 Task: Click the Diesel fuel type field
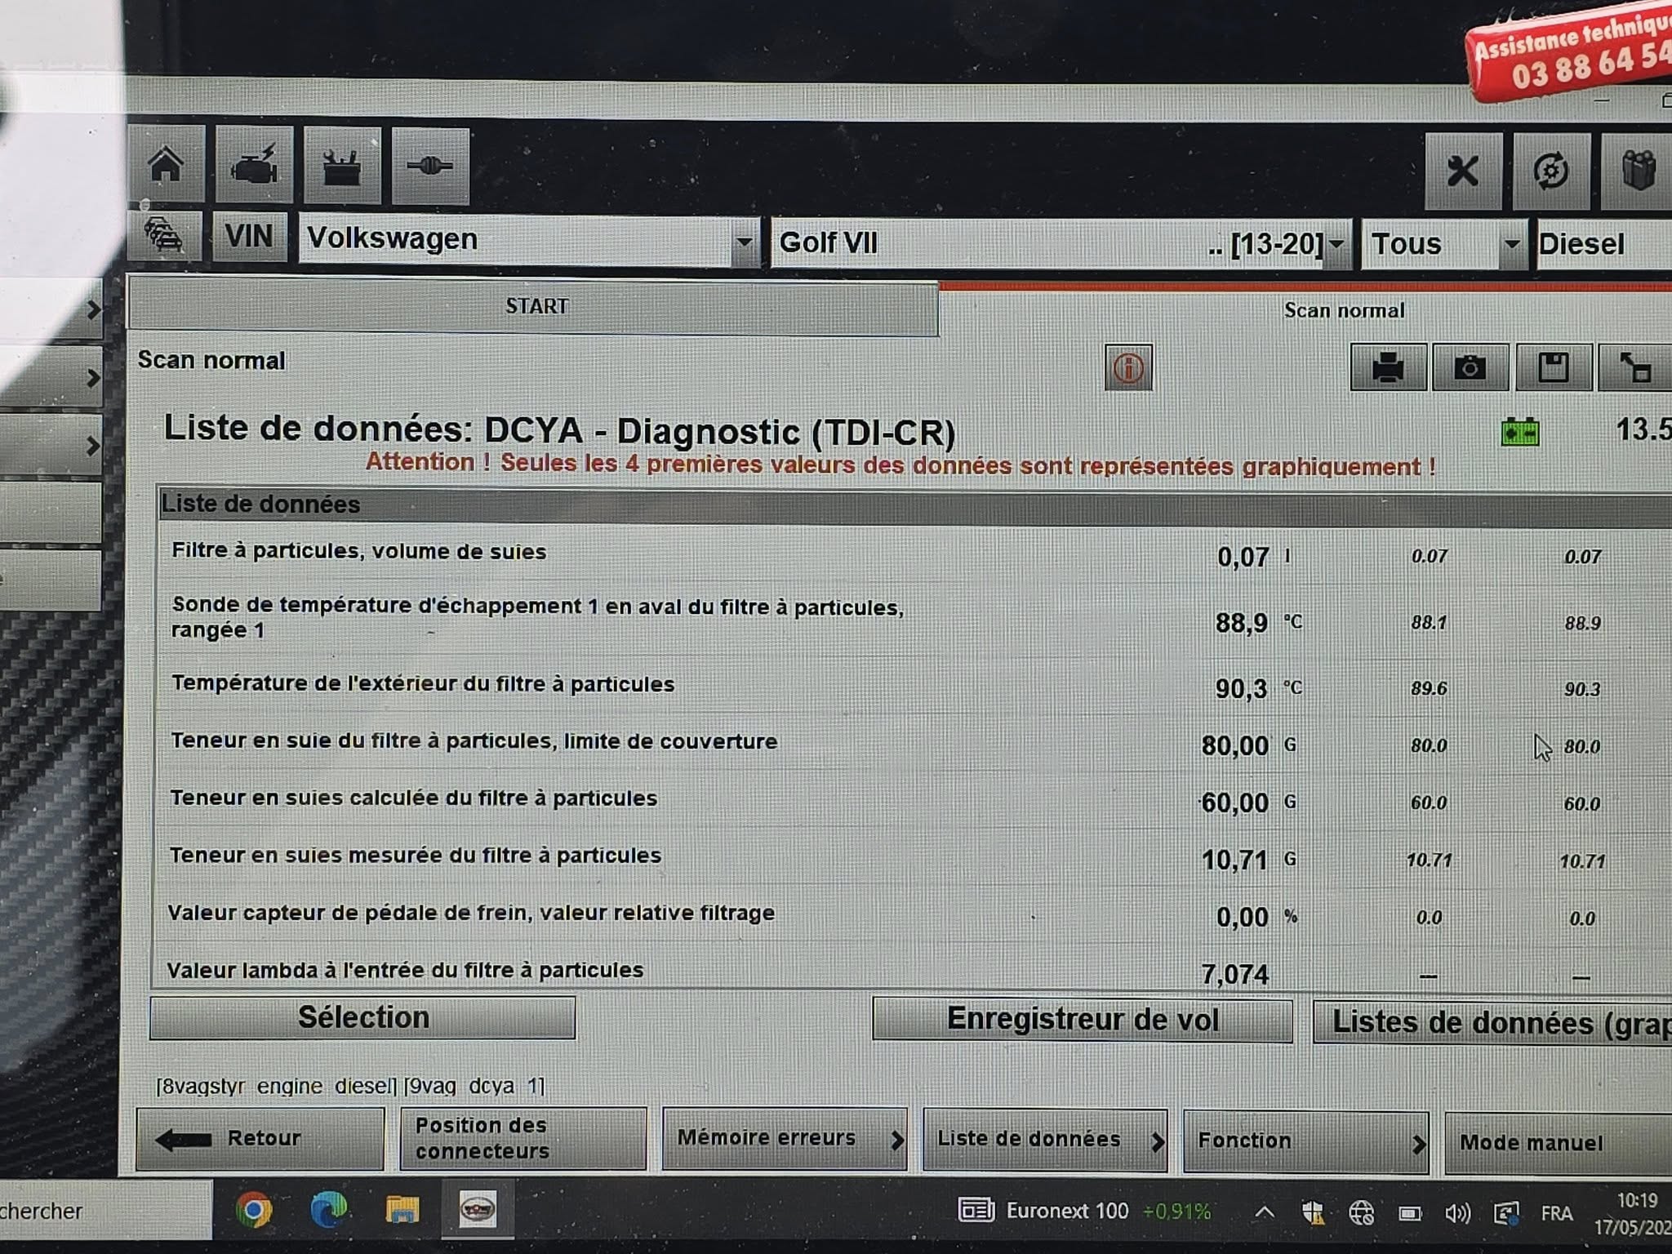tap(1603, 244)
